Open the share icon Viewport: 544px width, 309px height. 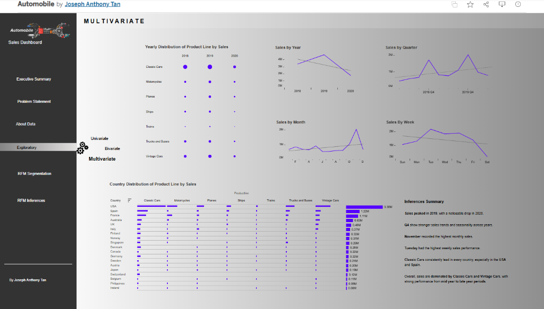[x=486, y=4]
